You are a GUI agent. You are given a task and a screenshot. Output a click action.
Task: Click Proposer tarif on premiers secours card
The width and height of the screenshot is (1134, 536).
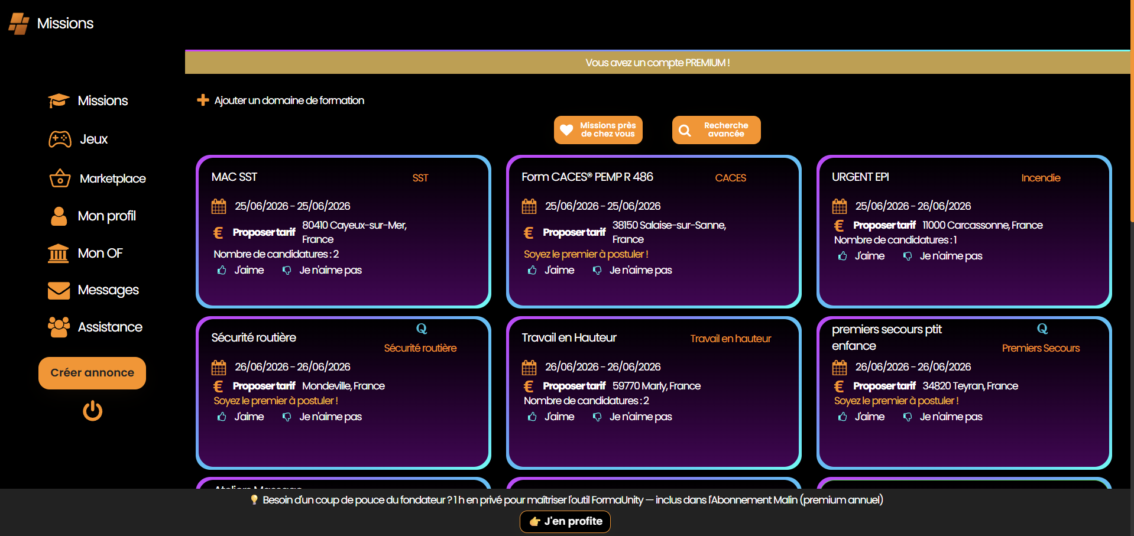coord(884,386)
